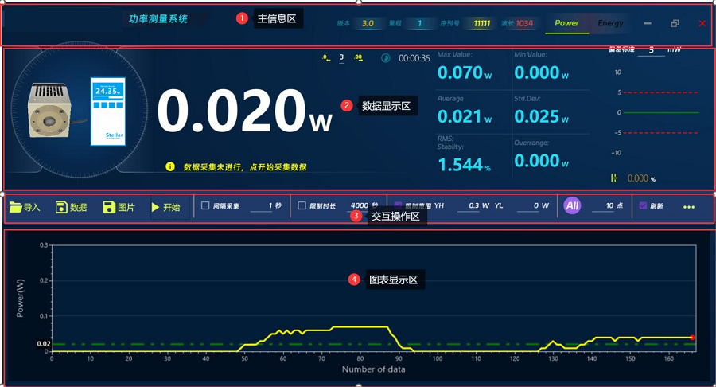Switch to the Power tab
Image resolution: width=716 pixels, height=387 pixels.
point(566,23)
